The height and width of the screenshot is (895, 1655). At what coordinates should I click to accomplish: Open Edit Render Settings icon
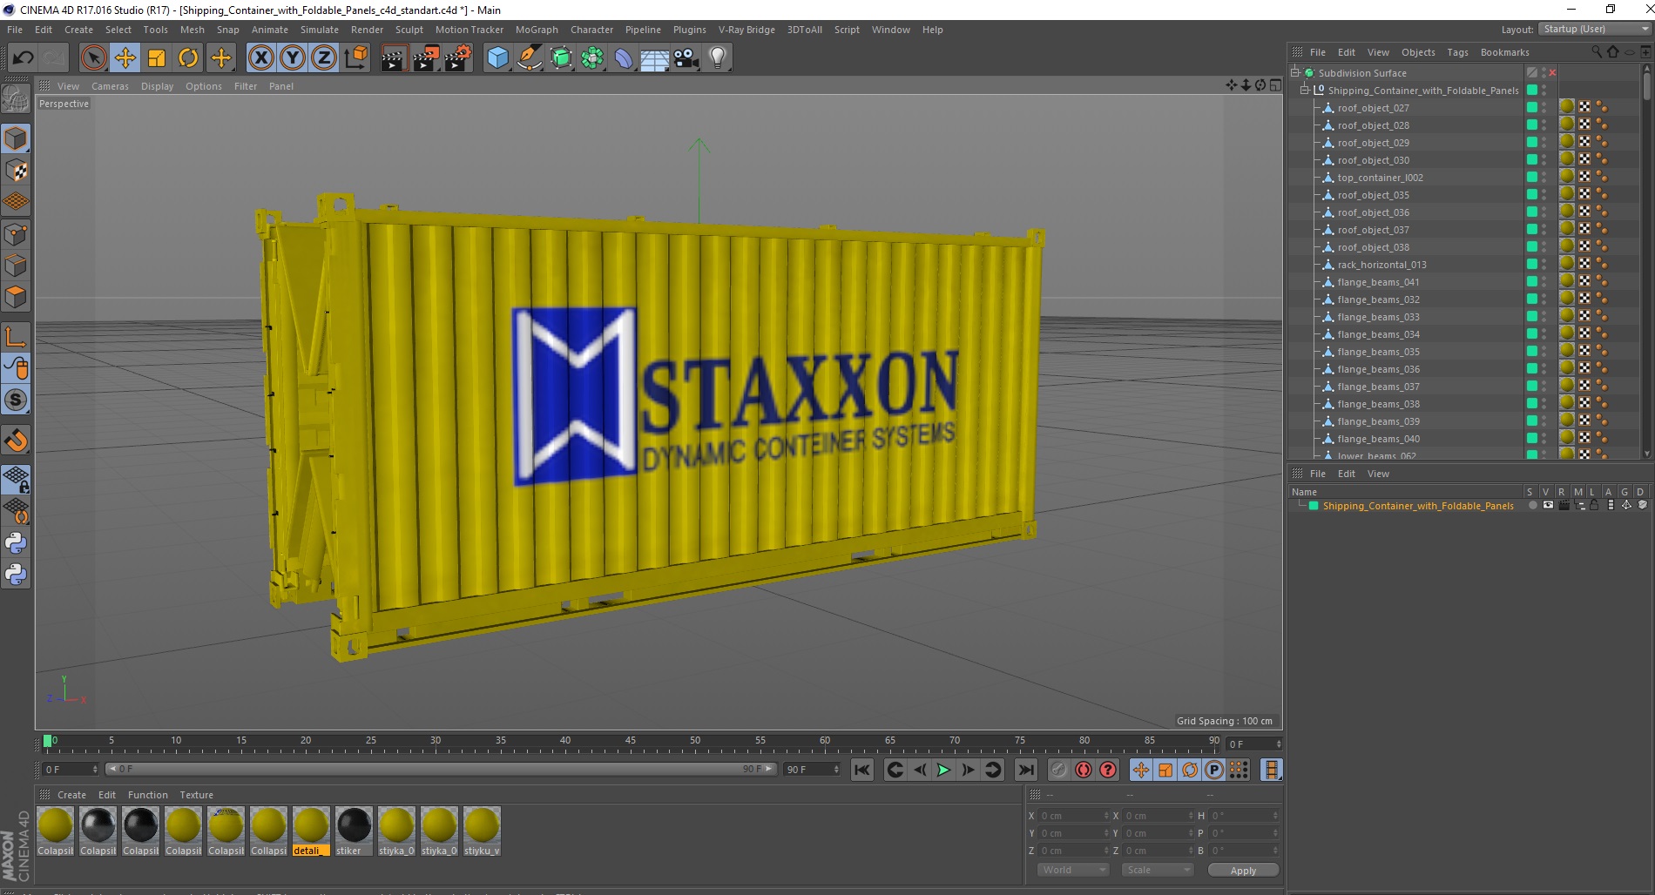point(458,58)
